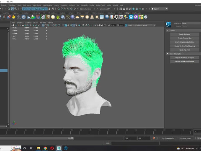Click the V-Ray fire shelf icon
Viewport: 201px width, 151px height.
[13, 17]
